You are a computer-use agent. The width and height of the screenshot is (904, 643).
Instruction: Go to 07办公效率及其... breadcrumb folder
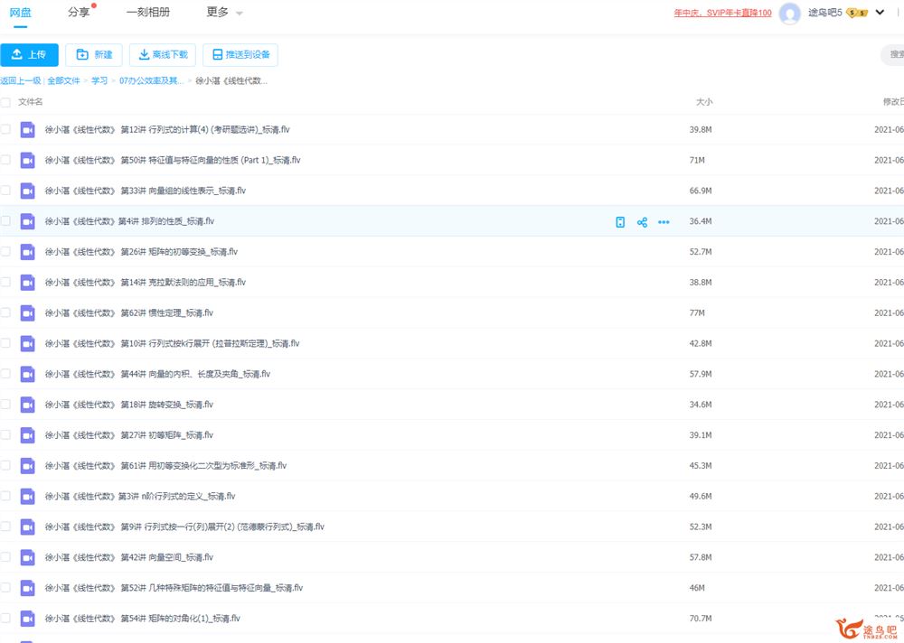(x=151, y=80)
